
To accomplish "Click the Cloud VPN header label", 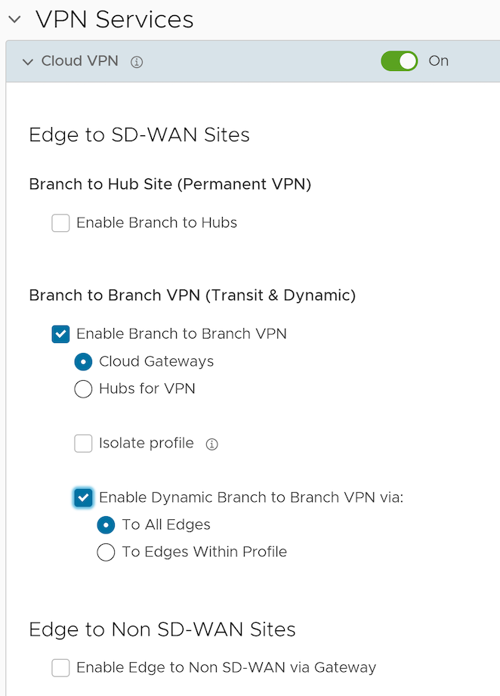I will (x=80, y=61).
